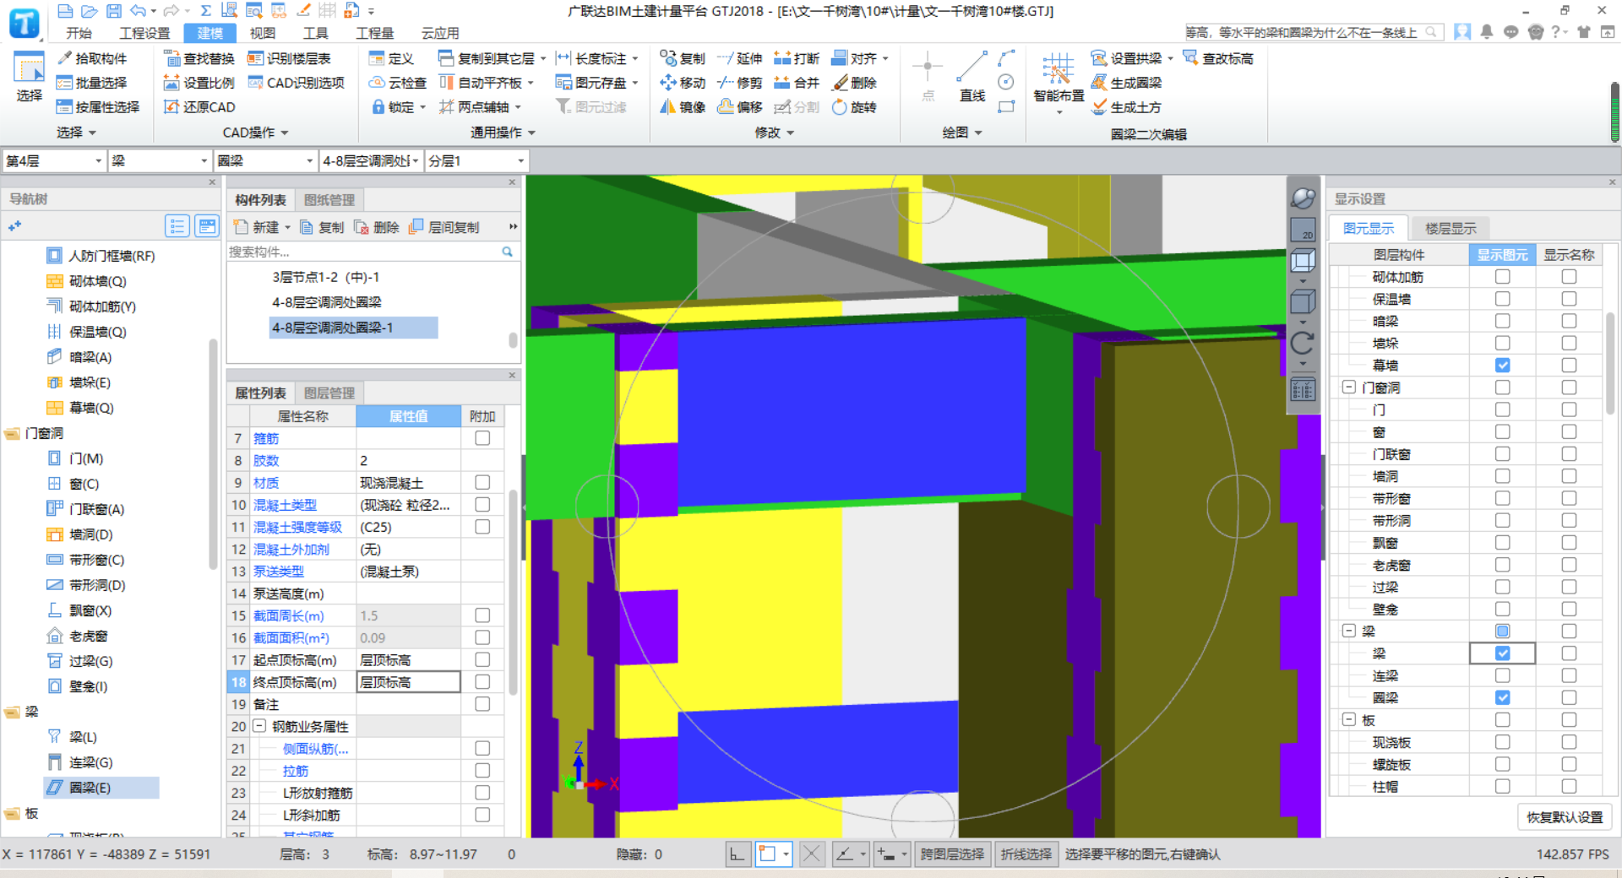The image size is (1622, 878).
Task: Collapse 钢筋业务属性 property group
Action: 259,726
